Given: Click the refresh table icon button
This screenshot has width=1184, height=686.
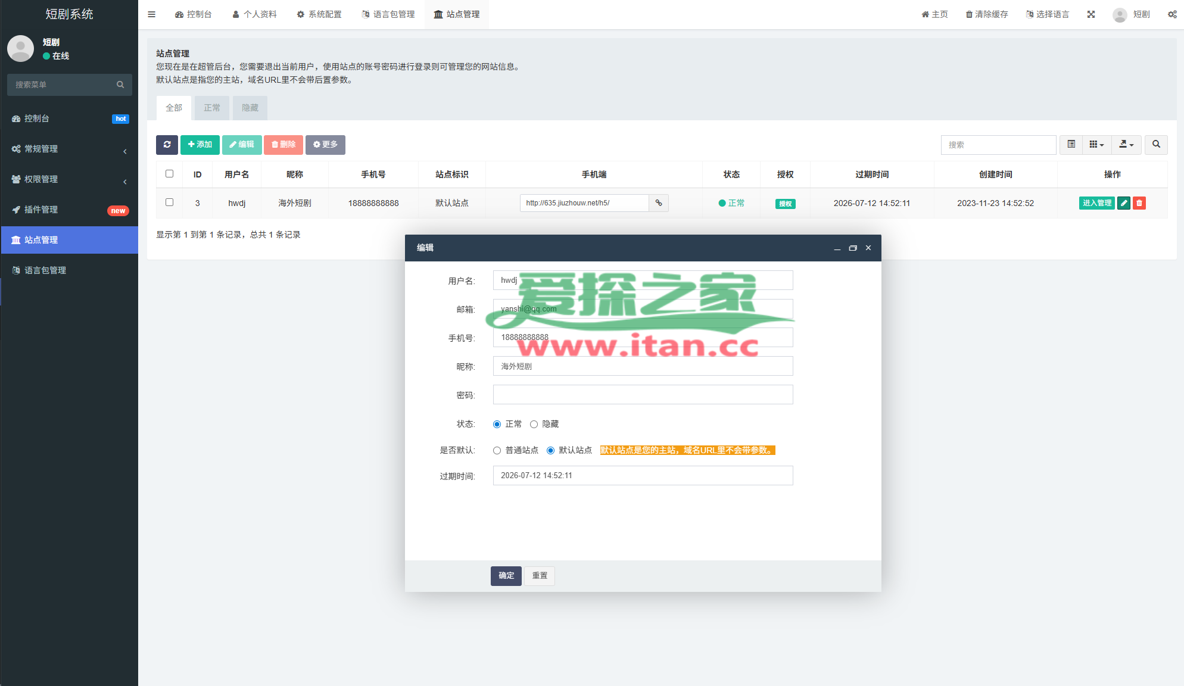Looking at the screenshot, I should [x=167, y=145].
